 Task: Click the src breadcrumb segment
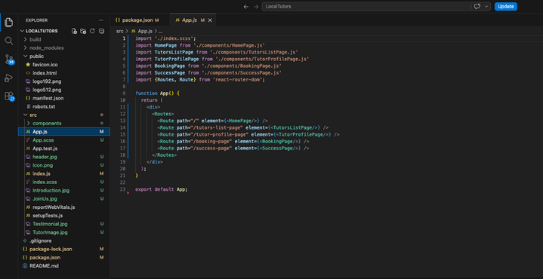point(119,31)
